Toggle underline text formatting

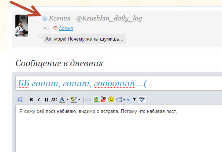point(46,99)
